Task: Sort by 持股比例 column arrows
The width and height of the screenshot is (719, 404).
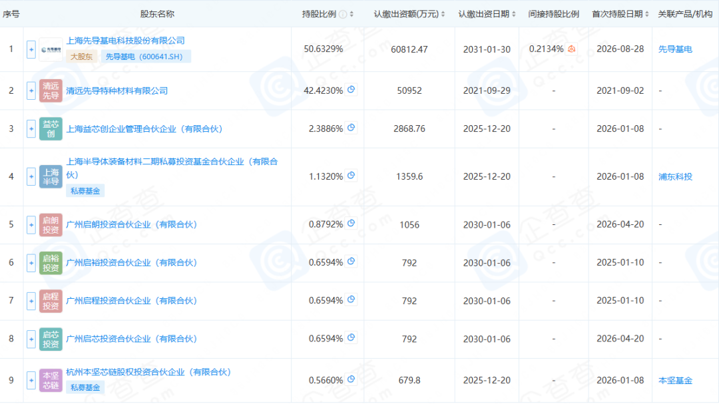Action: click(352, 14)
